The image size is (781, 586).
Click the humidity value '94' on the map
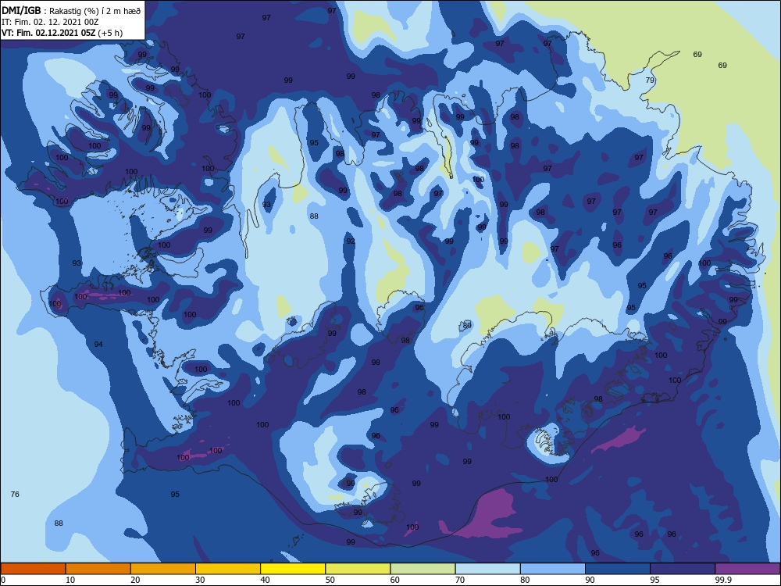(x=98, y=345)
